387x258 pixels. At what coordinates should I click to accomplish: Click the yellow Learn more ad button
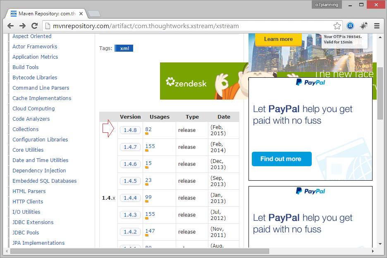pos(278,39)
